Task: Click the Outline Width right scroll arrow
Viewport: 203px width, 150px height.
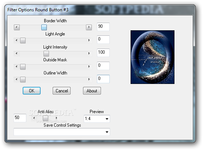Action: point(89,79)
